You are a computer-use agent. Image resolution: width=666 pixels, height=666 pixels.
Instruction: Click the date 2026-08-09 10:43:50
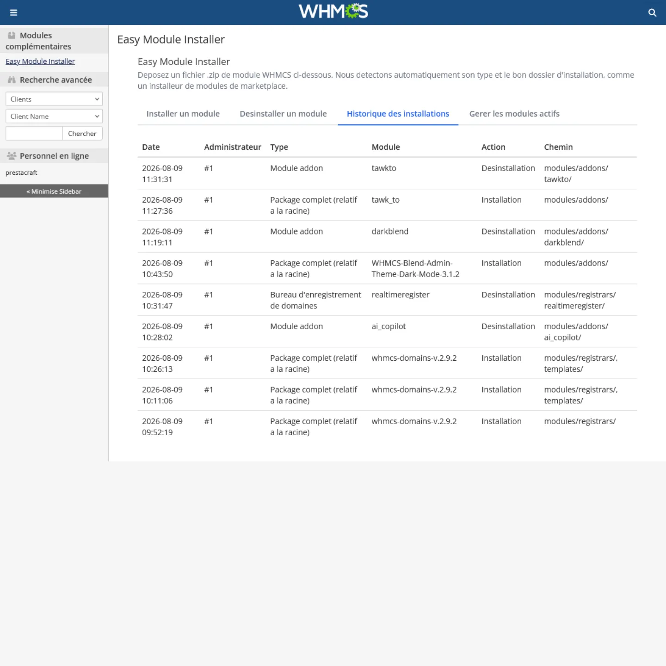tap(162, 268)
